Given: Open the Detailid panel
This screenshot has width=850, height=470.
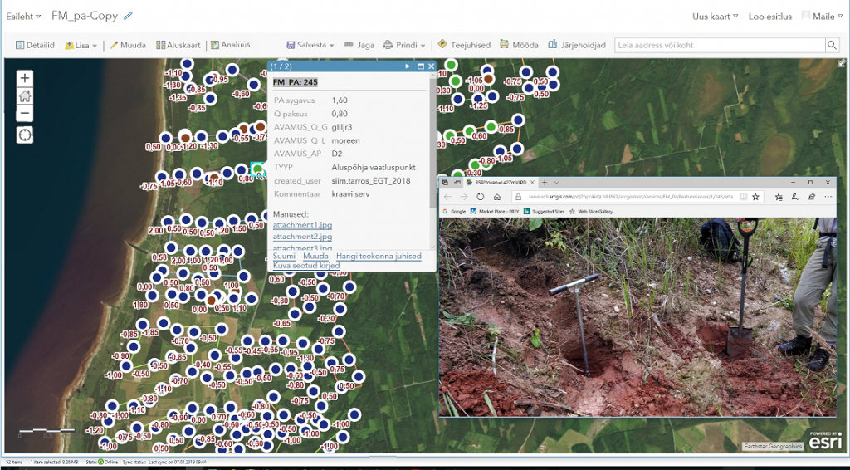Looking at the screenshot, I should pyautogui.click(x=35, y=45).
